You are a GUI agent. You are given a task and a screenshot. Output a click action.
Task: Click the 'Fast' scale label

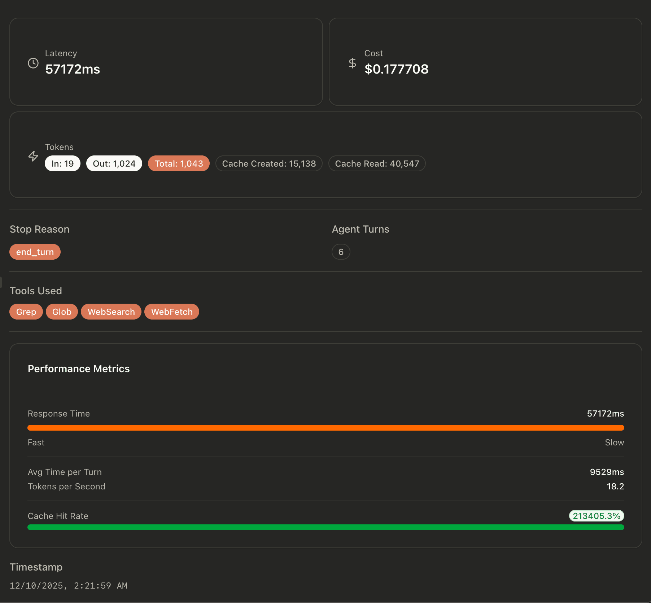[36, 443]
